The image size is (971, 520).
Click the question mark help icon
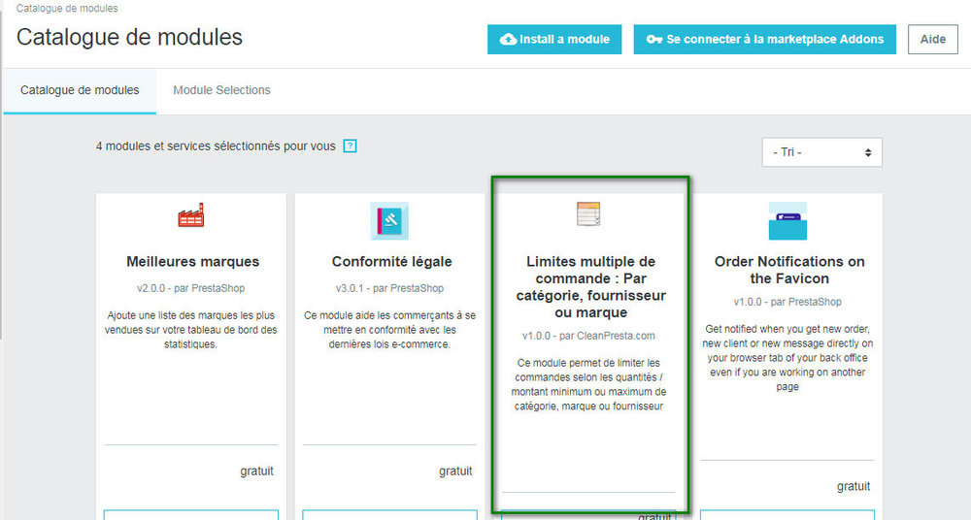tap(350, 146)
